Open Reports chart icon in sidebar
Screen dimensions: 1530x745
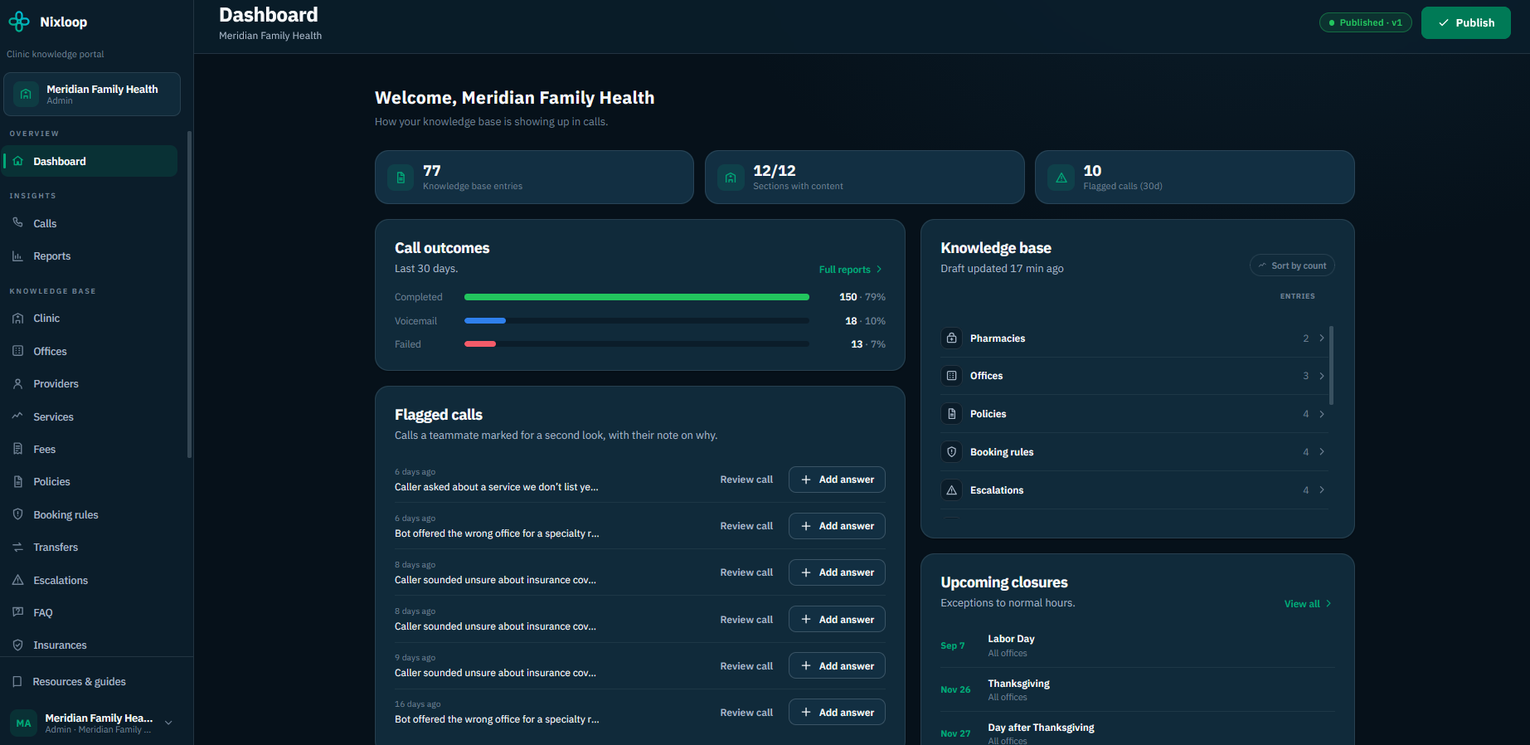point(17,256)
